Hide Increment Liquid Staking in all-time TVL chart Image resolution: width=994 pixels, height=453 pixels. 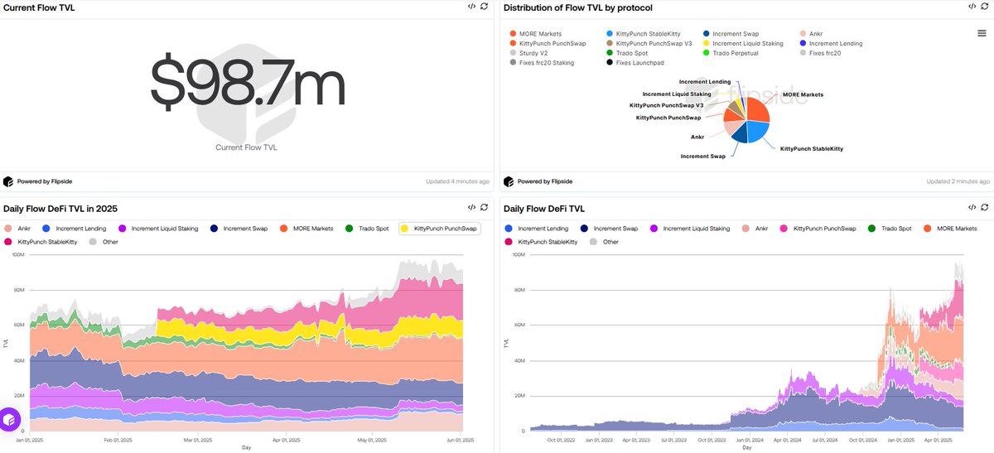(x=690, y=228)
